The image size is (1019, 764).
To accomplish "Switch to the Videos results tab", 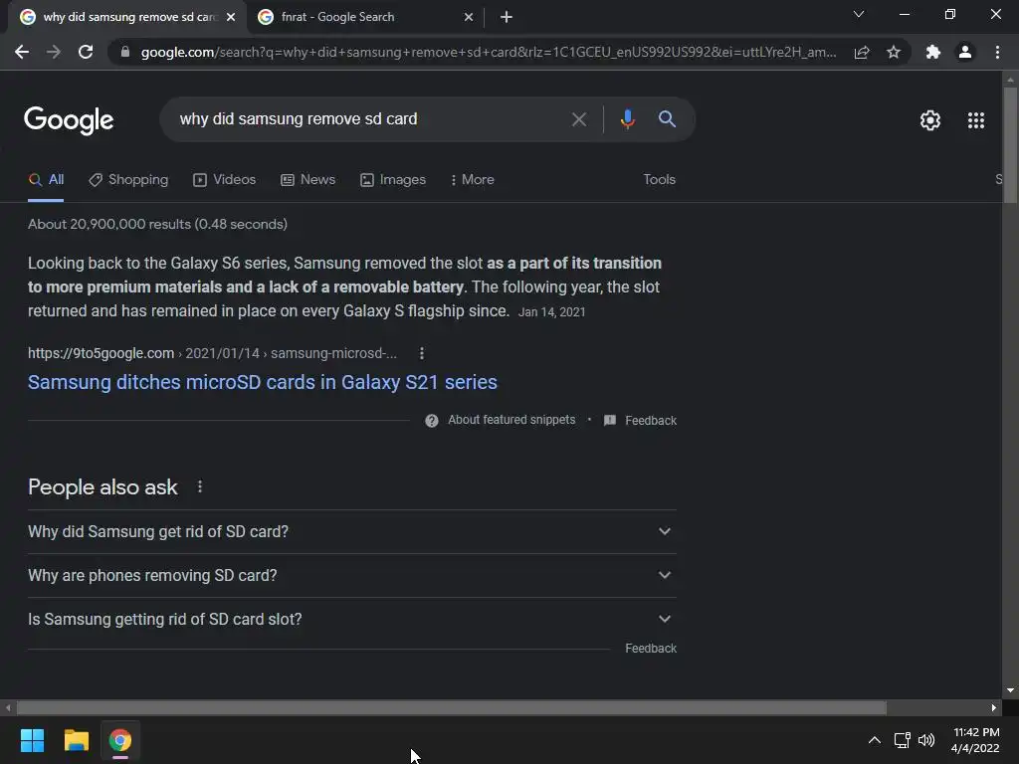I will (x=224, y=179).
